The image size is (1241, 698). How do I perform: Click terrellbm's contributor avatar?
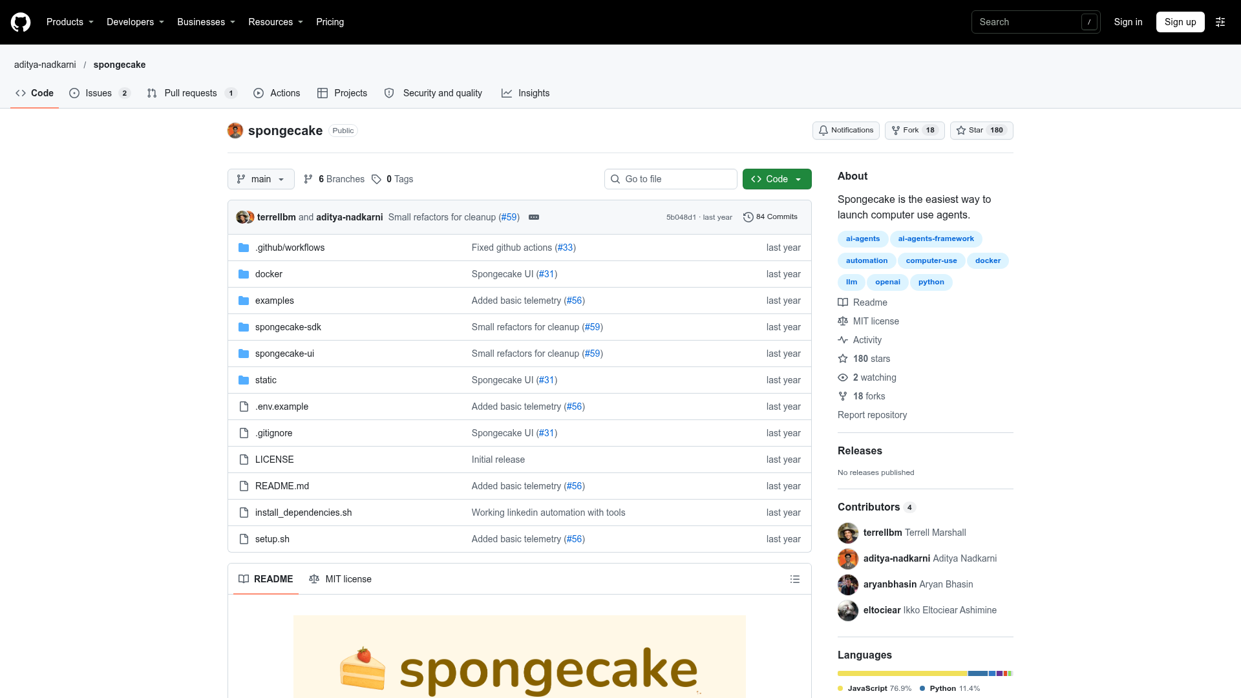click(x=848, y=533)
